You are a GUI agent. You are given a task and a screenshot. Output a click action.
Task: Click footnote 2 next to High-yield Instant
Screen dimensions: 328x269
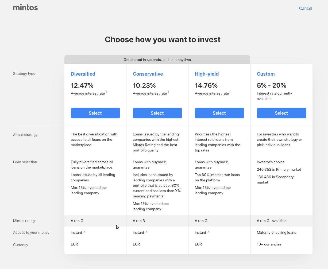pos(209,231)
